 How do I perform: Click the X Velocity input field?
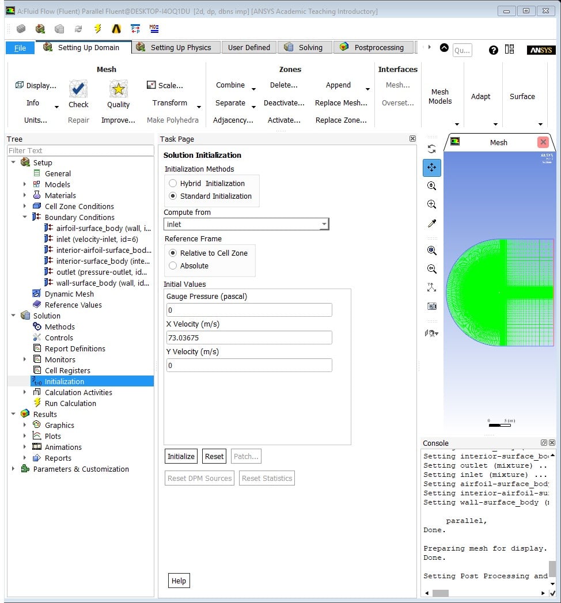(249, 337)
